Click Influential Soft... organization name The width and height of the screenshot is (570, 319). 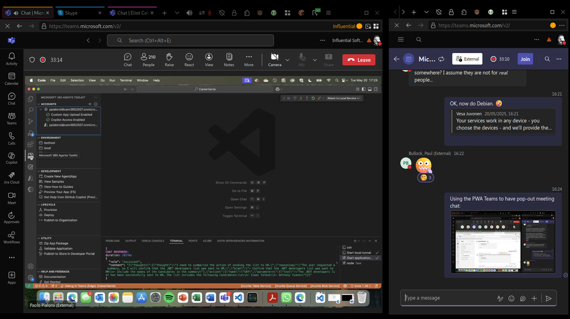click(347, 41)
